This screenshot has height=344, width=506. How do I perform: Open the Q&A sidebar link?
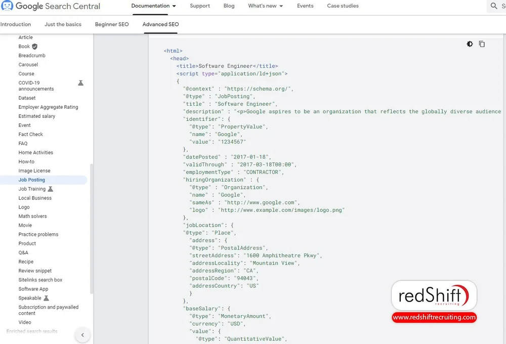pos(23,252)
